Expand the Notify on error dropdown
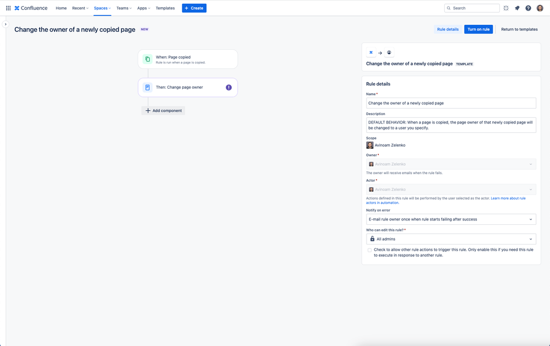 451,219
